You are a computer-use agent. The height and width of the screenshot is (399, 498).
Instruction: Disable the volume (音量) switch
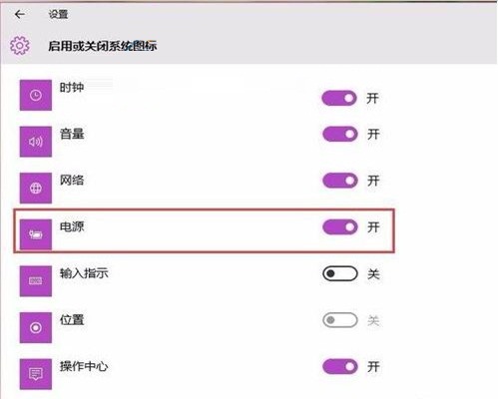pos(339,134)
